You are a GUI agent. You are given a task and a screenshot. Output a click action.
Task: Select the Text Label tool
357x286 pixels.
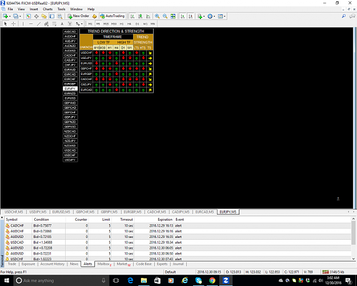[70, 23]
